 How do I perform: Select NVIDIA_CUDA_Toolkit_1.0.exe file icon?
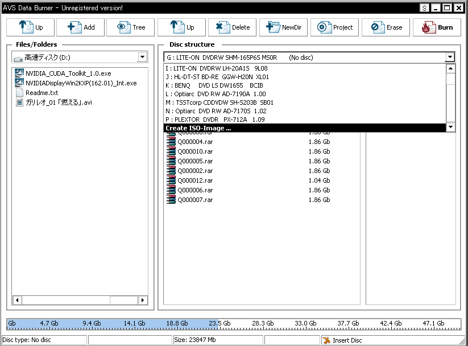click(19, 73)
